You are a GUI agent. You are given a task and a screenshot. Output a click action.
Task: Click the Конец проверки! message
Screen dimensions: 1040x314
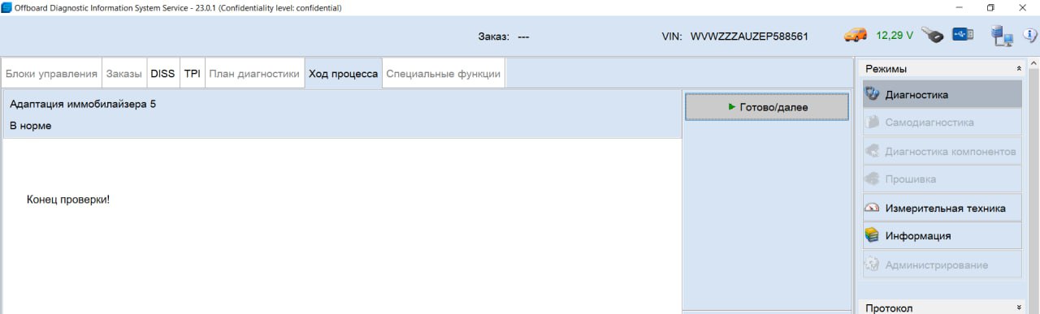click(68, 200)
